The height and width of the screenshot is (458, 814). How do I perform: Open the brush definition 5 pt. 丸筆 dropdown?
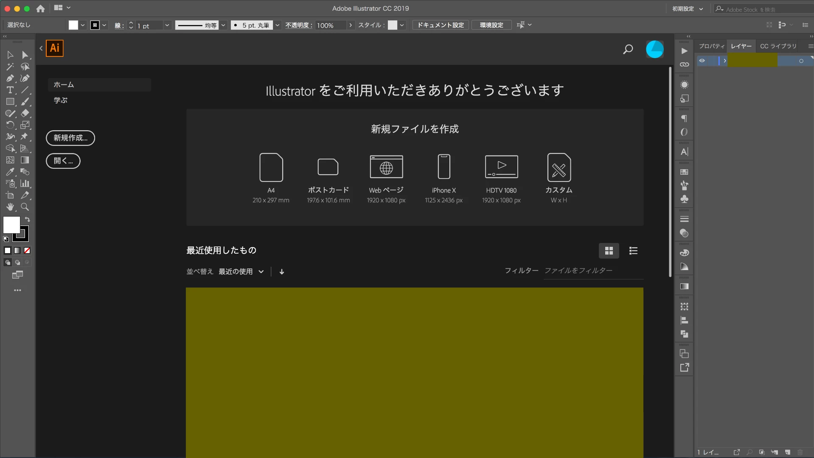[x=278, y=25]
